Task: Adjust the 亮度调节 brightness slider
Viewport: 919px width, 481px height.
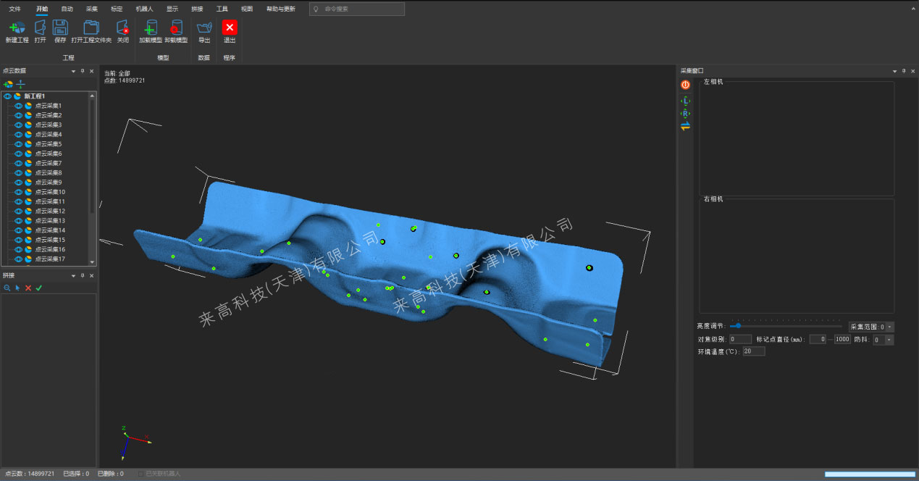Action: click(x=738, y=326)
